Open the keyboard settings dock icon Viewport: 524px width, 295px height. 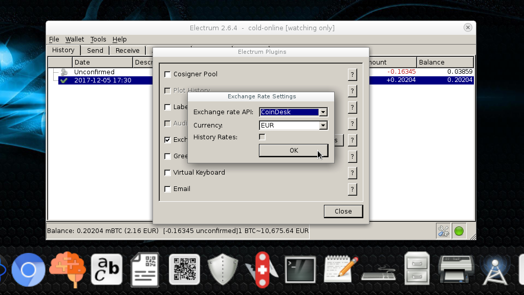(x=379, y=272)
